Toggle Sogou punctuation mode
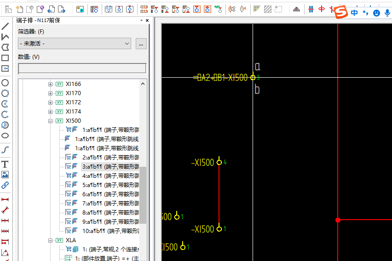The width and height of the screenshot is (392, 261). pos(365,13)
